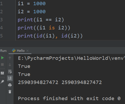Viewport: 125px width, 104px height.
Task: Click 'Process finished with exit code 0' text
Action: click(69, 99)
